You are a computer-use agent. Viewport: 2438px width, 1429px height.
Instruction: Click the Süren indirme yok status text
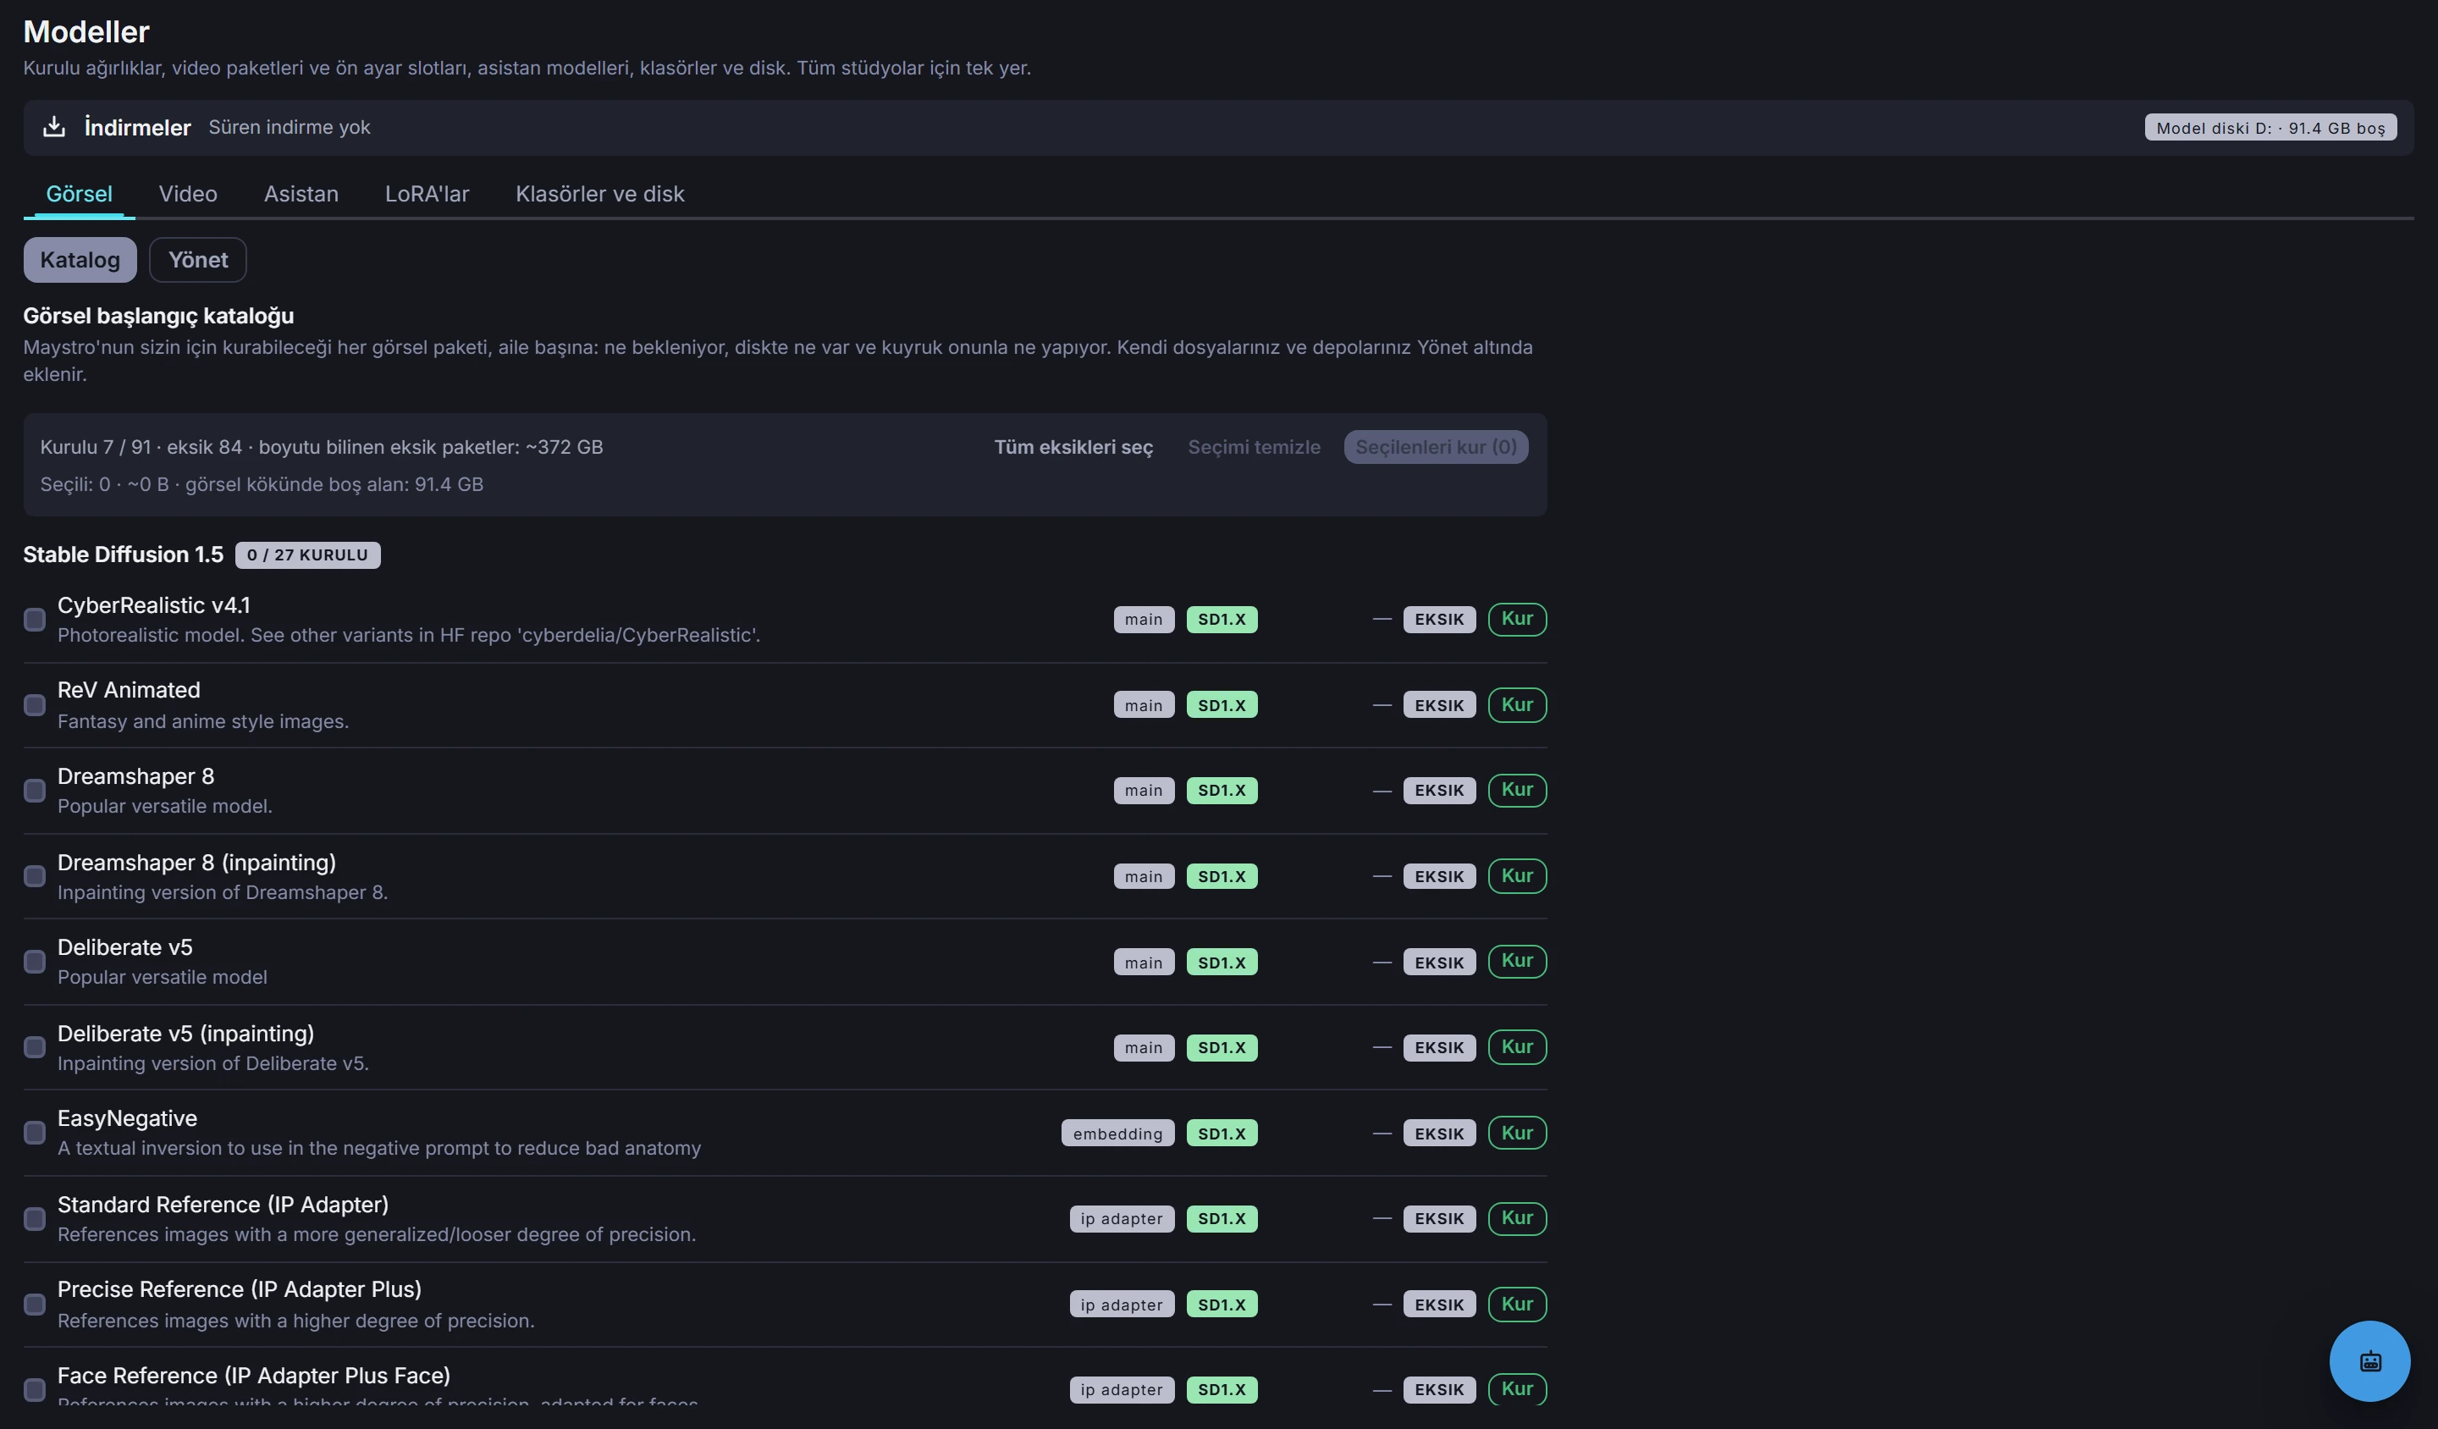[x=290, y=127]
